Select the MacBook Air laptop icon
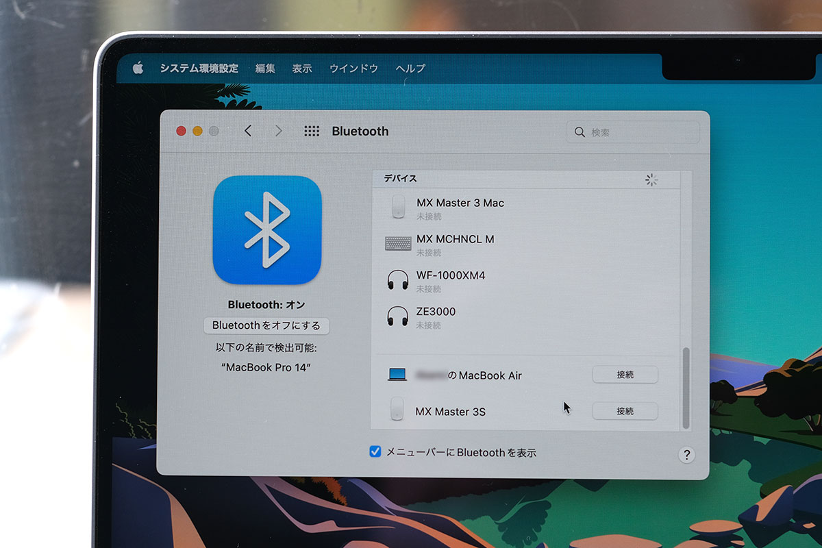The height and width of the screenshot is (548, 822). [x=397, y=375]
